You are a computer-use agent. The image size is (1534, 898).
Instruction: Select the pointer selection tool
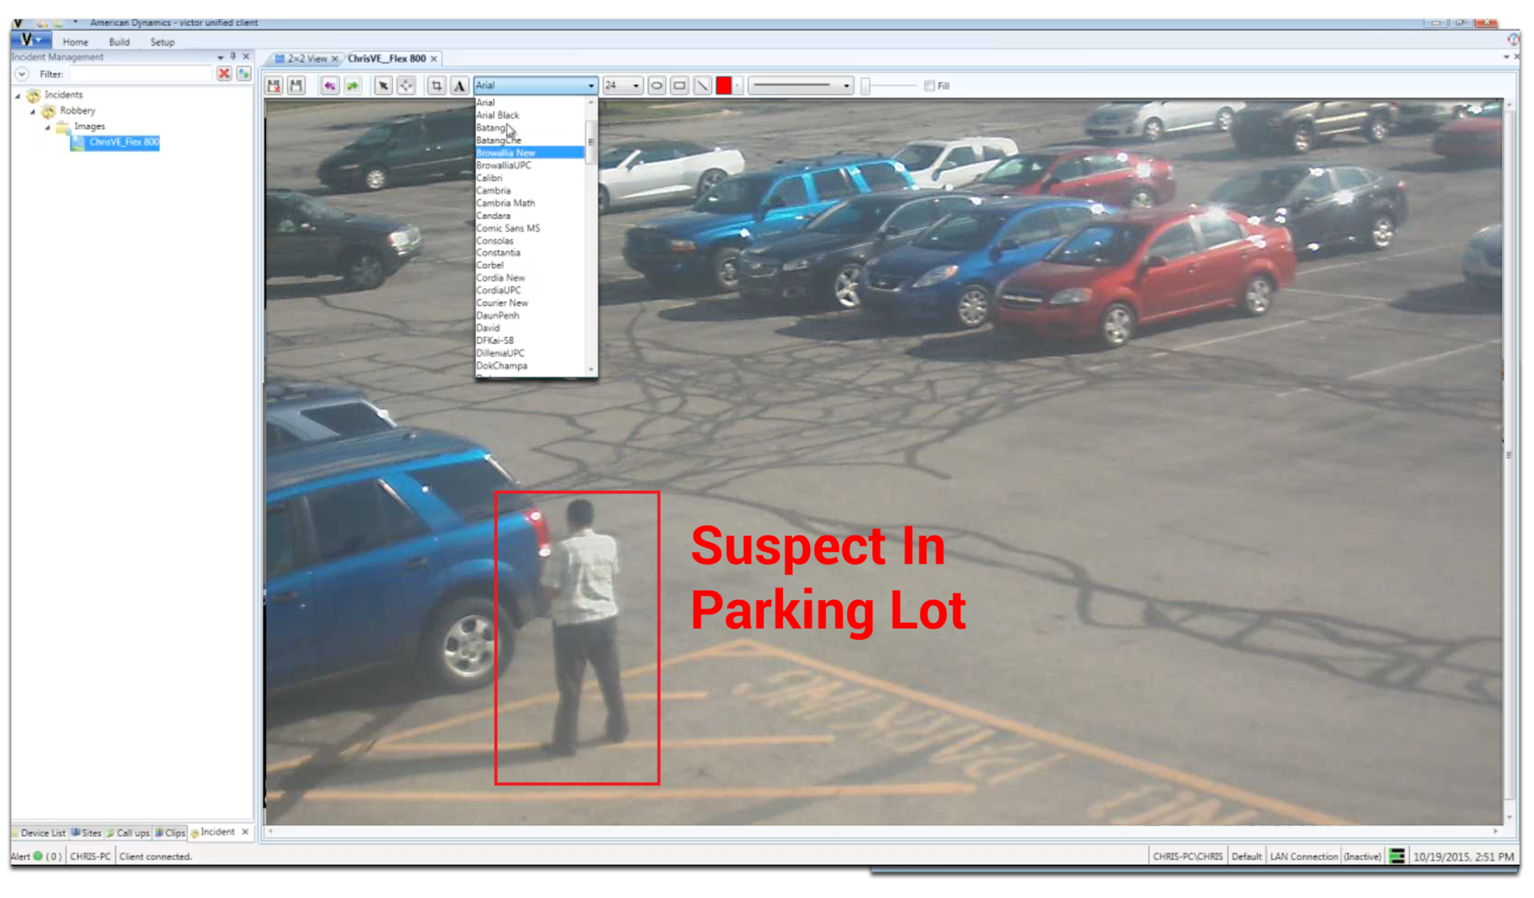coord(383,85)
